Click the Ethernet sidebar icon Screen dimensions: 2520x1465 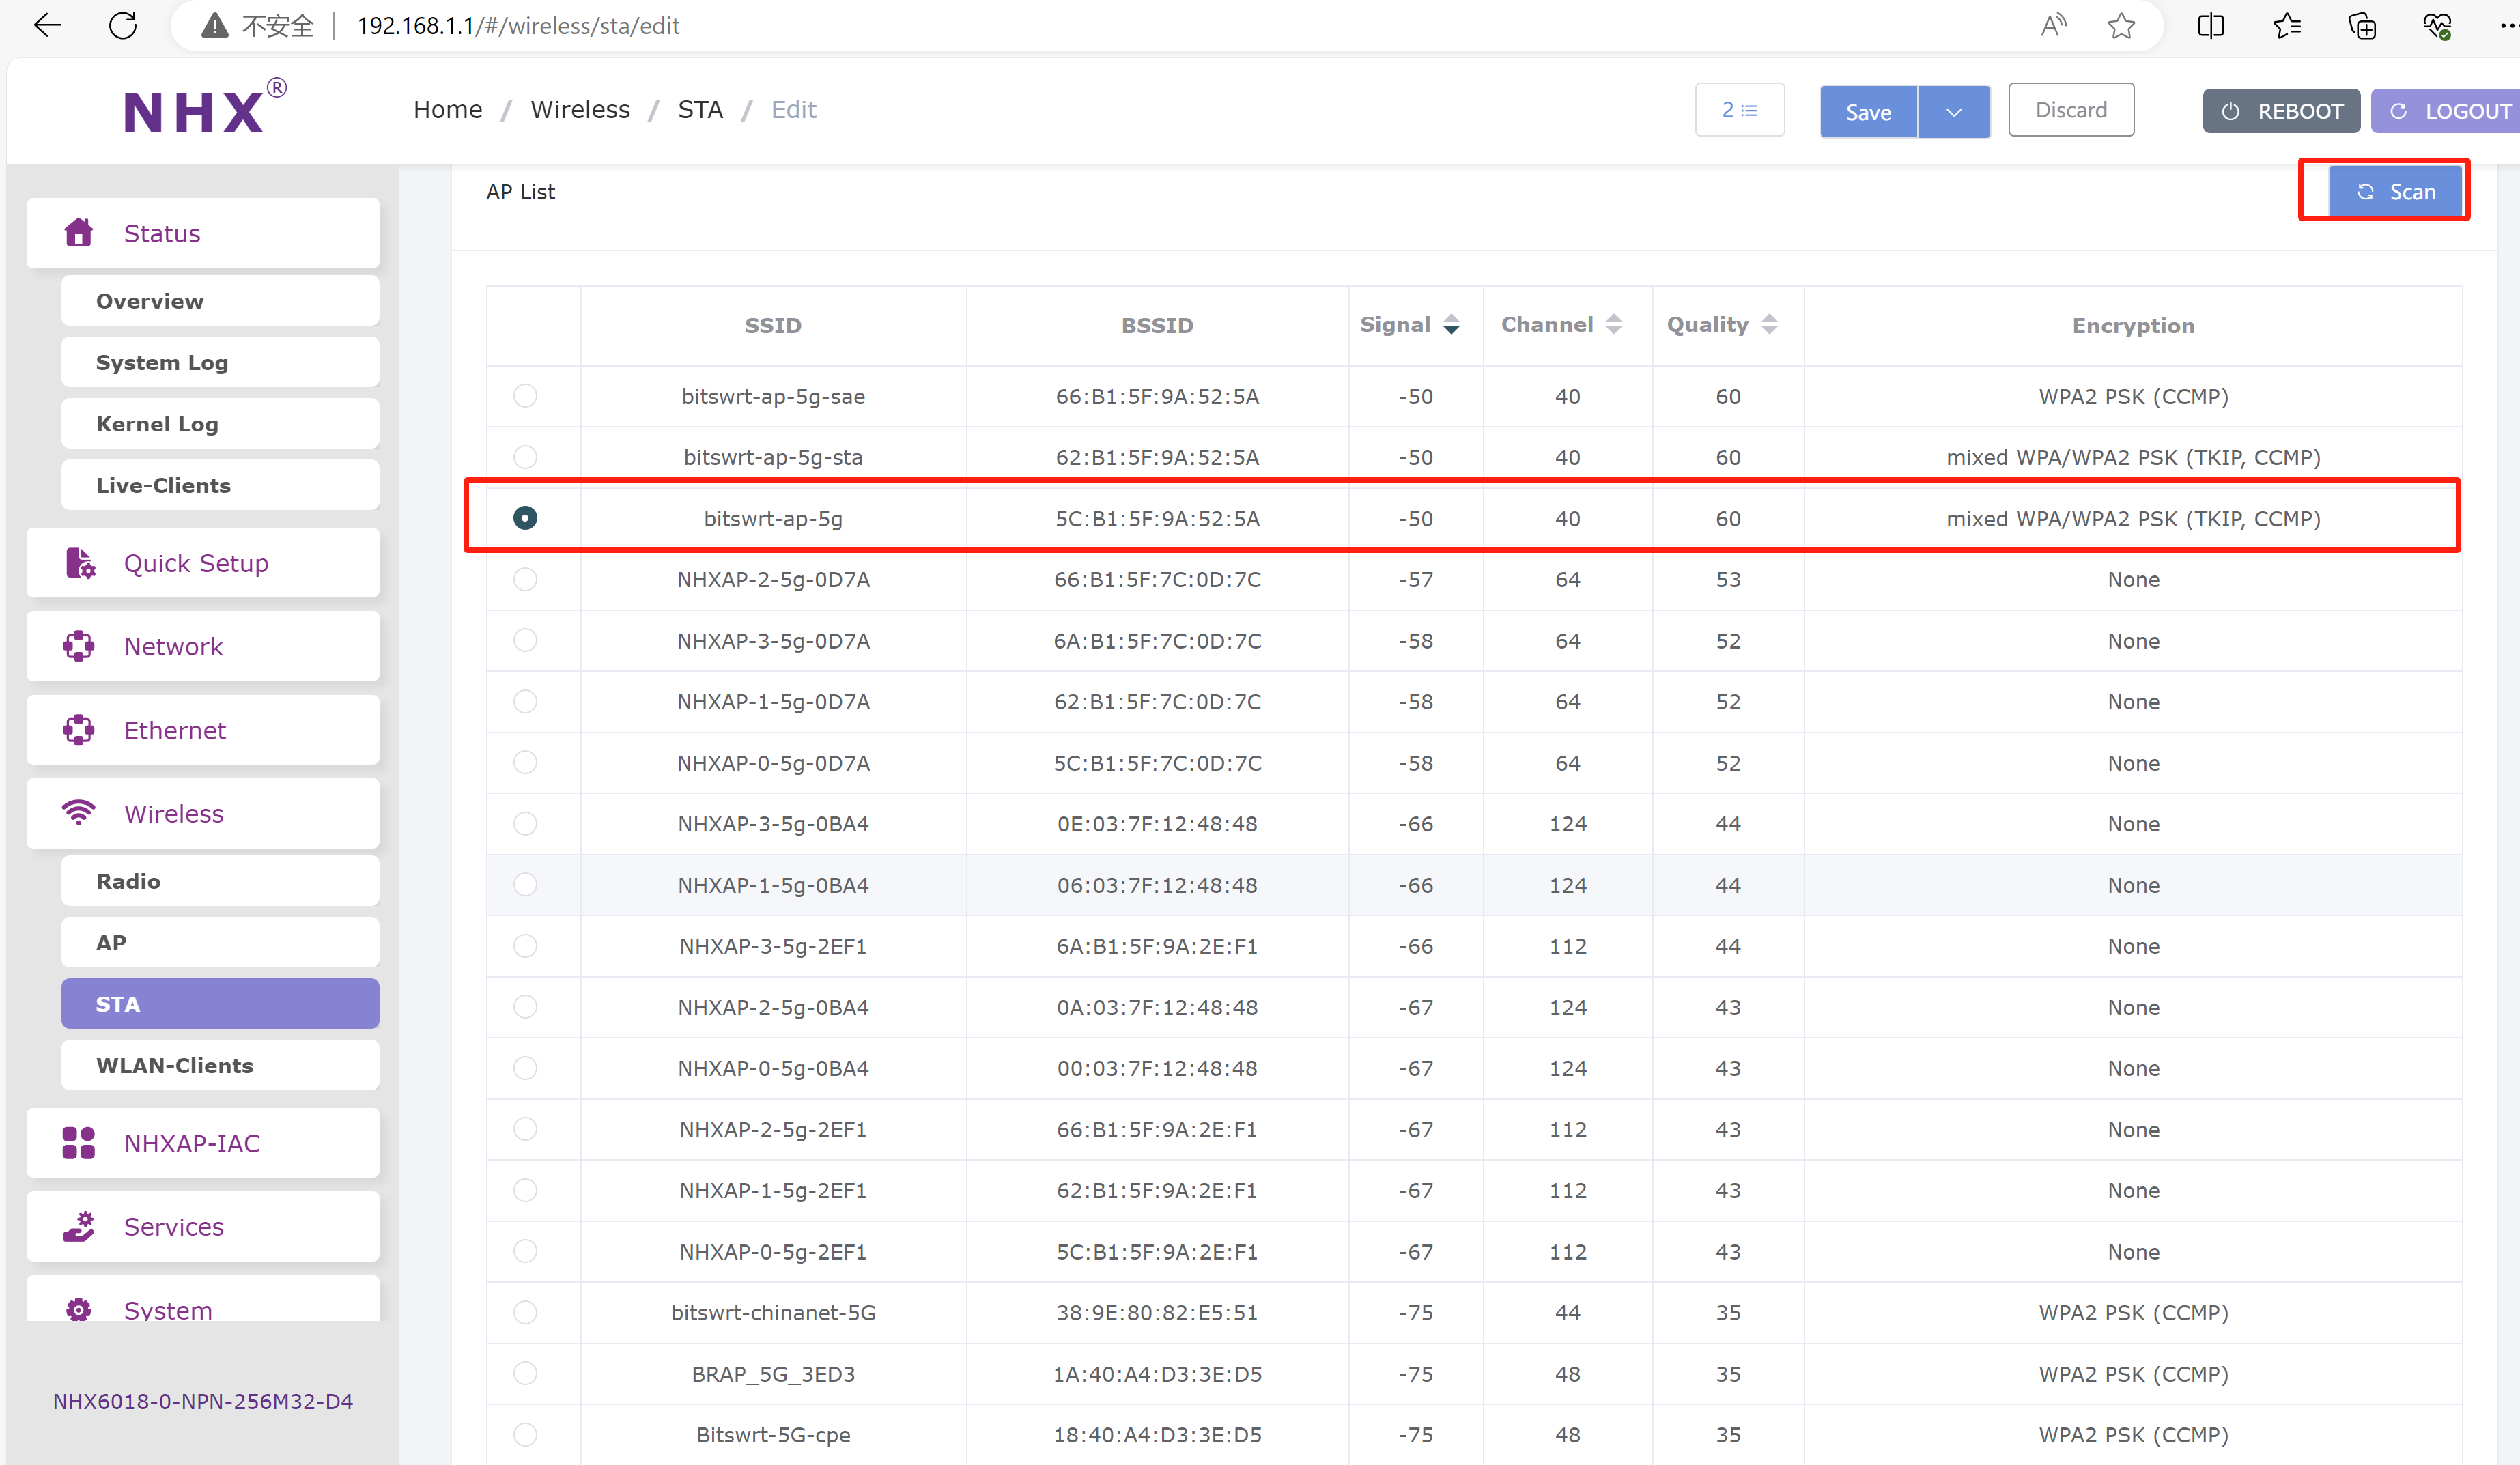pos(78,730)
